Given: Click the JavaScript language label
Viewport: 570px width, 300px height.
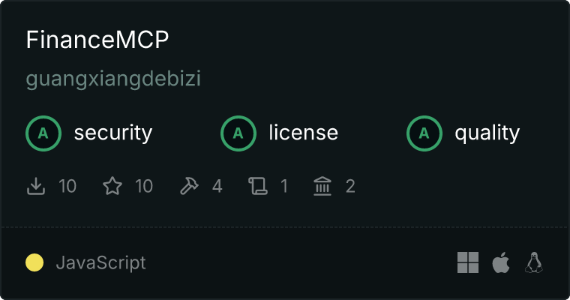Looking at the screenshot, I should (101, 262).
